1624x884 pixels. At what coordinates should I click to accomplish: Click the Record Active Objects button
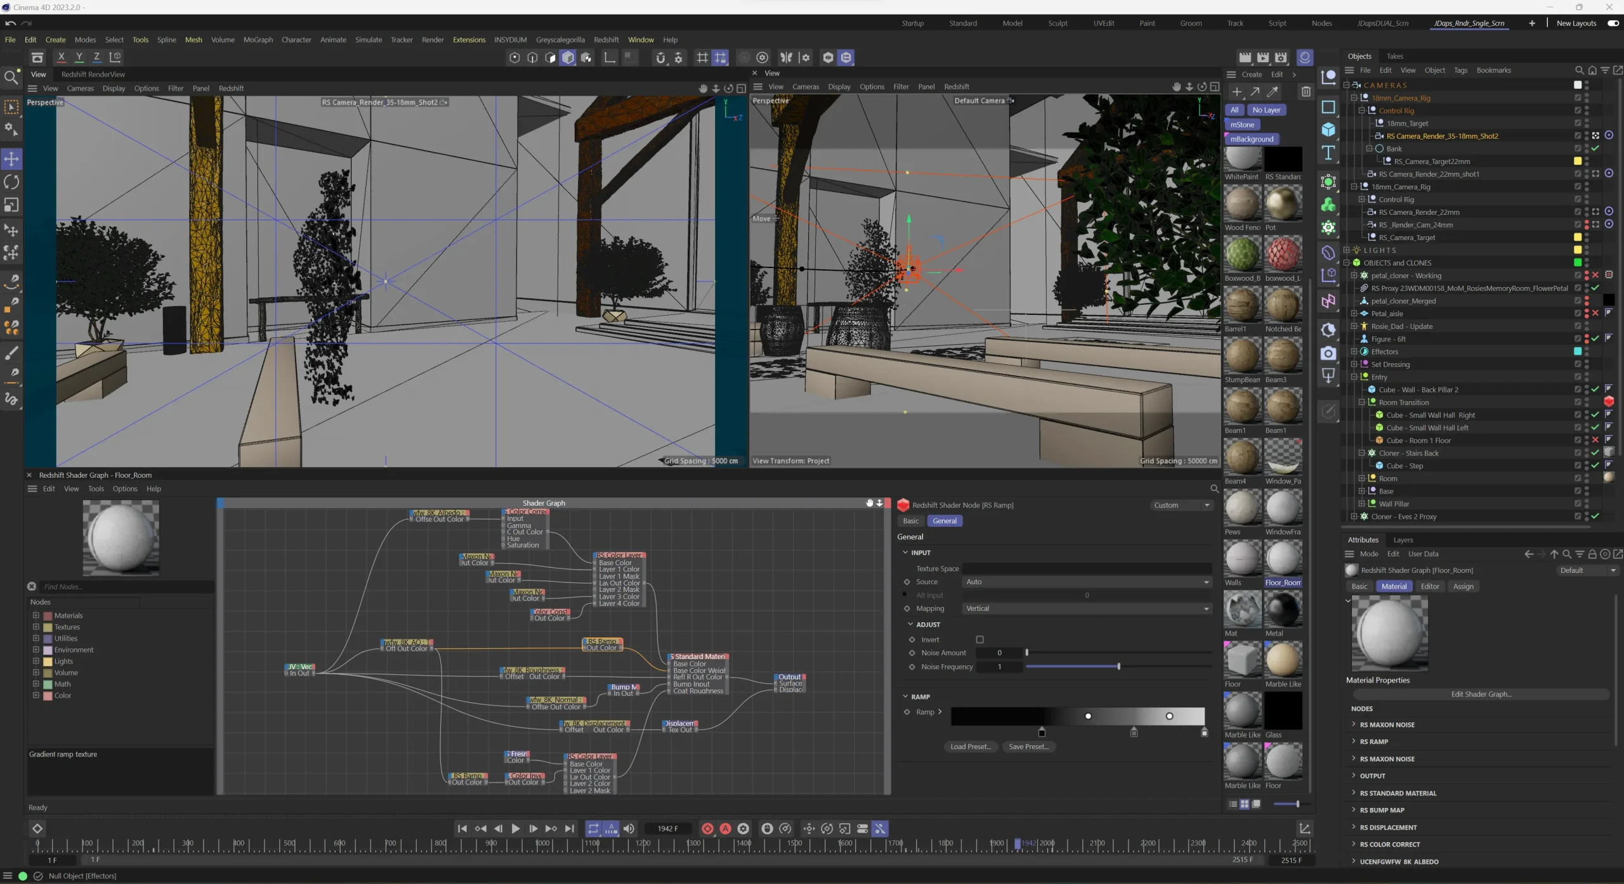[x=707, y=829]
